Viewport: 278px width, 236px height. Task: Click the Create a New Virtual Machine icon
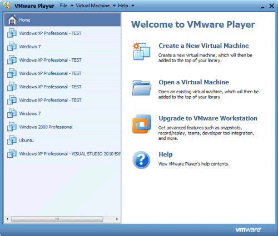click(x=141, y=51)
